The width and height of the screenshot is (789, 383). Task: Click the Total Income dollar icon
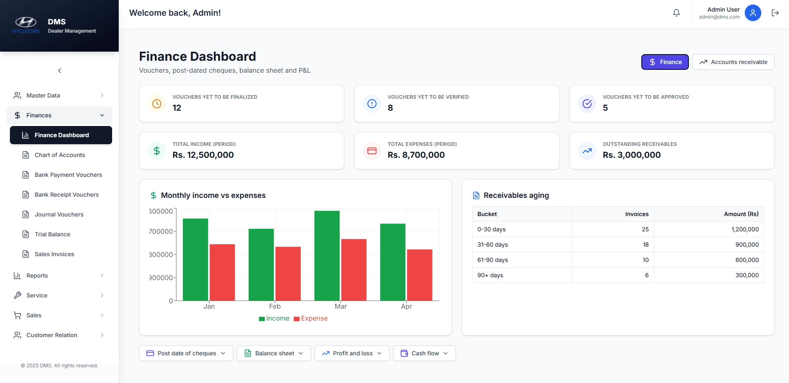pyautogui.click(x=157, y=151)
